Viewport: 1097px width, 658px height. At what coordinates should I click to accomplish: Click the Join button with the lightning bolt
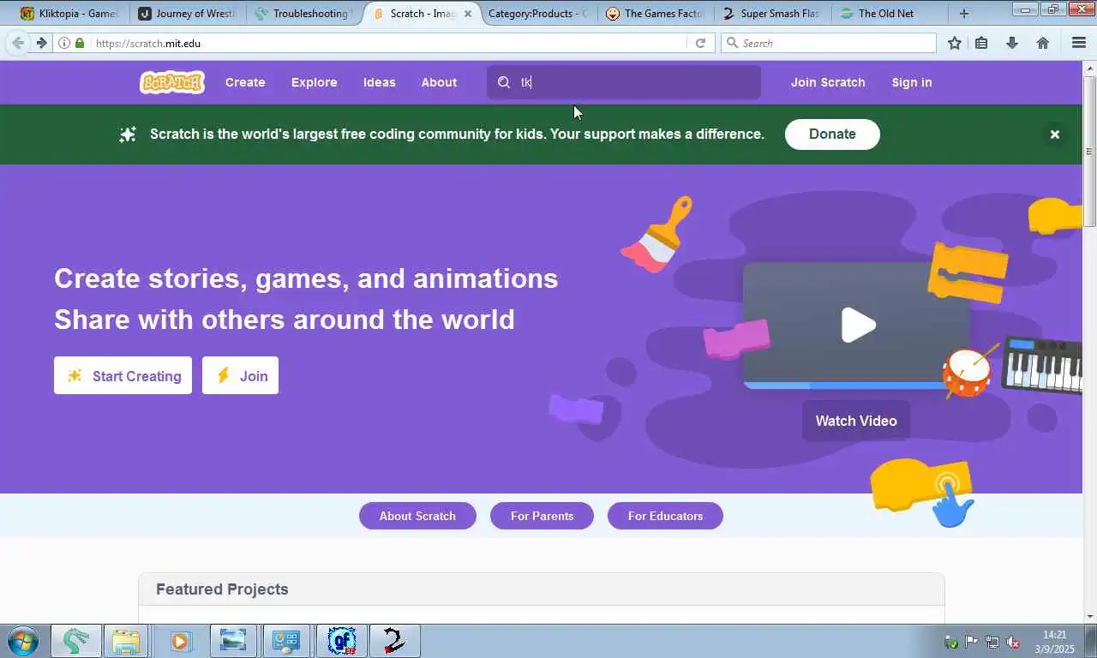coord(240,375)
